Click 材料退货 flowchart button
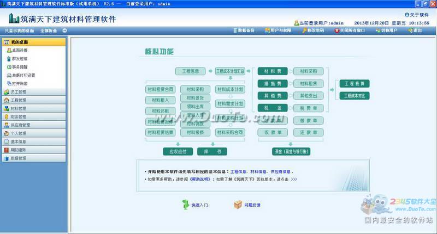This screenshot has height=234, width=437. click(195, 98)
